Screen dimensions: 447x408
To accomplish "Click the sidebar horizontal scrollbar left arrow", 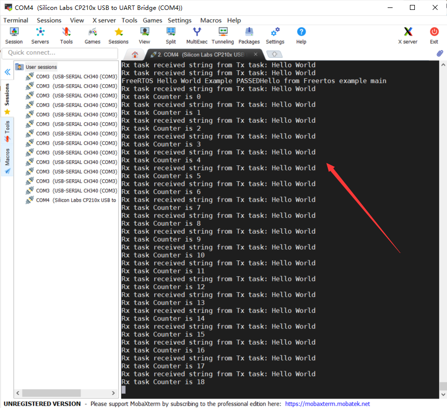I will point(18,393).
